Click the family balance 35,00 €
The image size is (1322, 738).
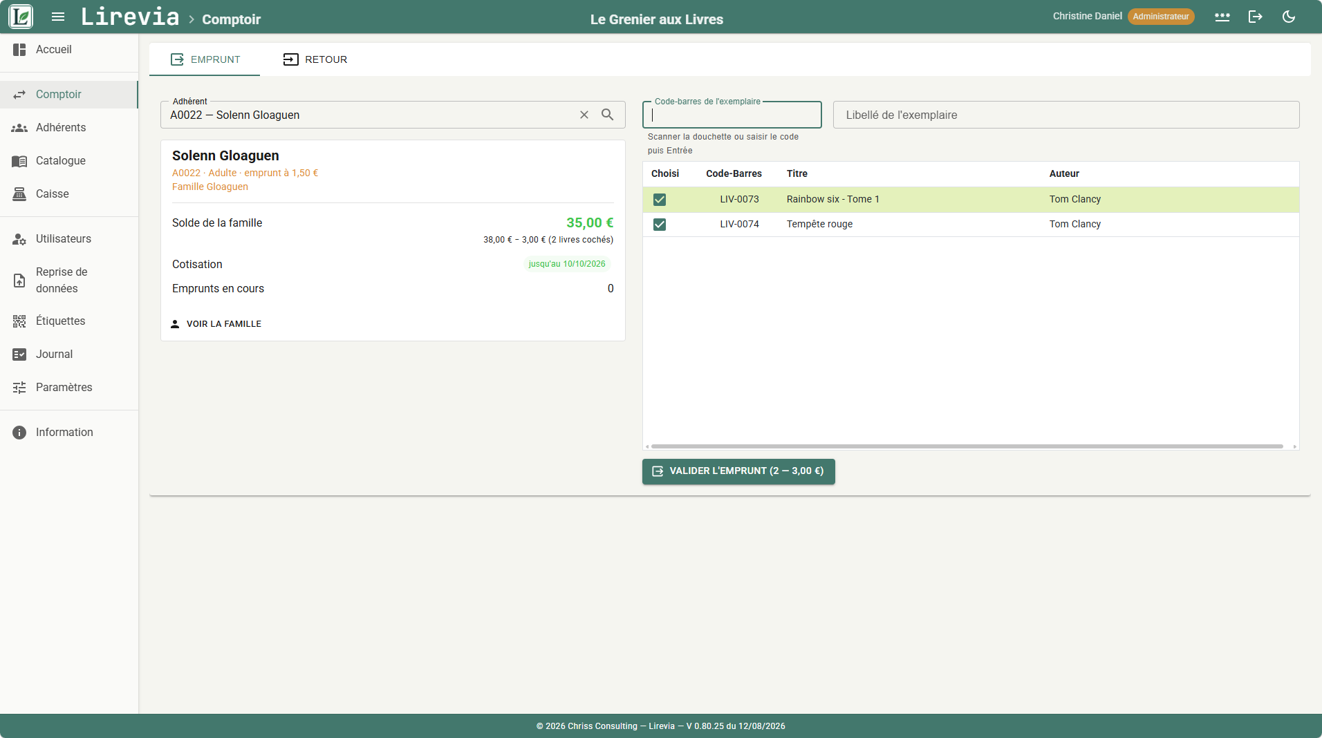pos(590,223)
